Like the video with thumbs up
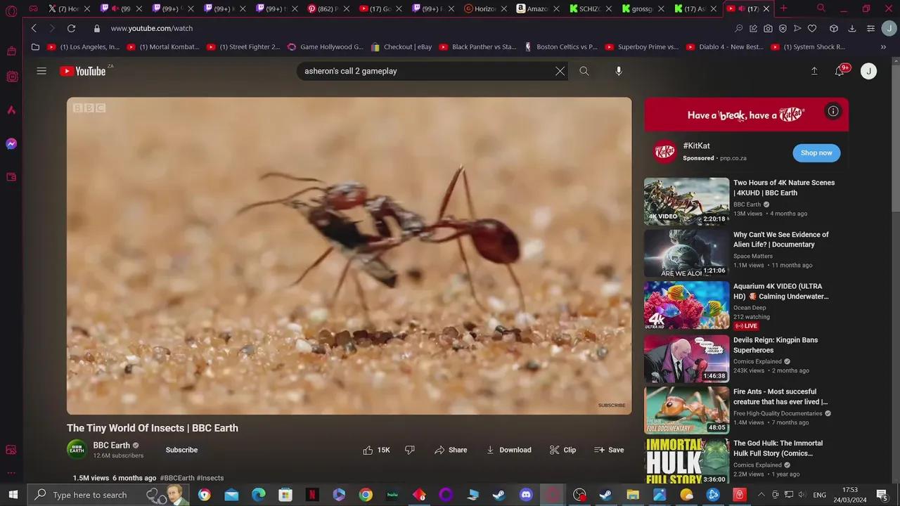This screenshot has width=900, height=506. click(376, 450)
